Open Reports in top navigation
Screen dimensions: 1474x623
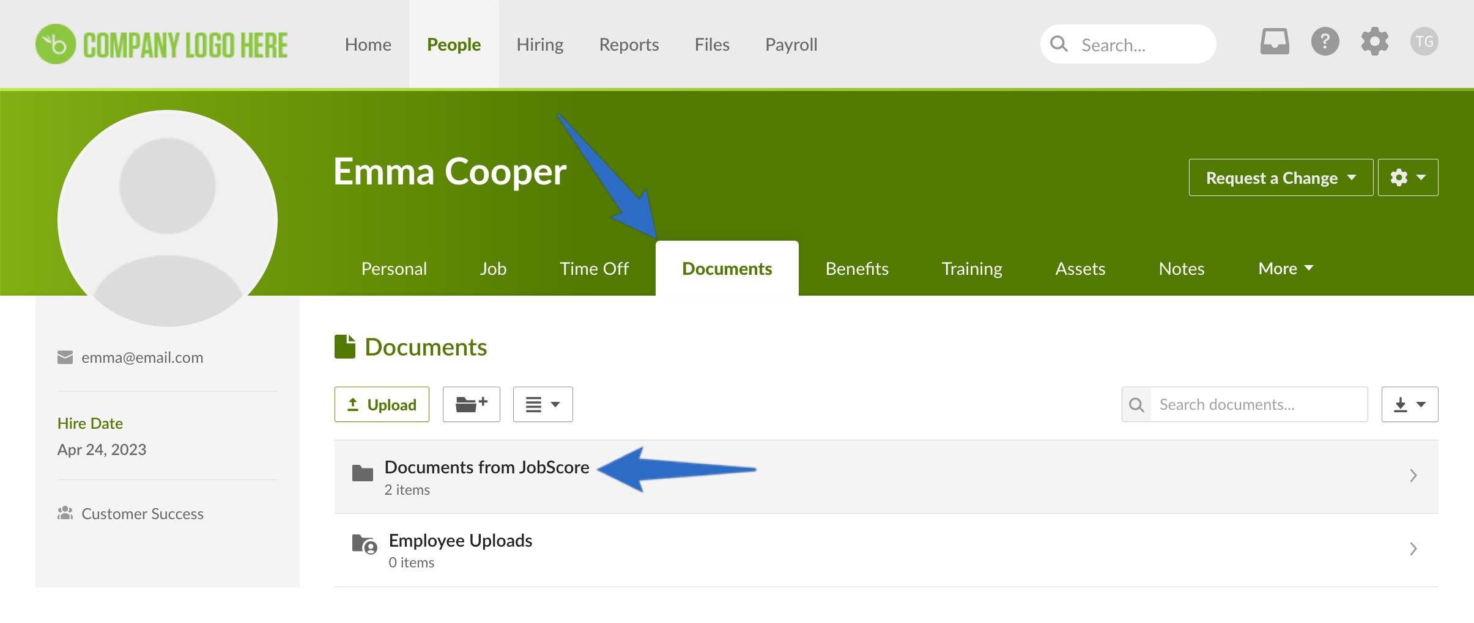(629, 44)
